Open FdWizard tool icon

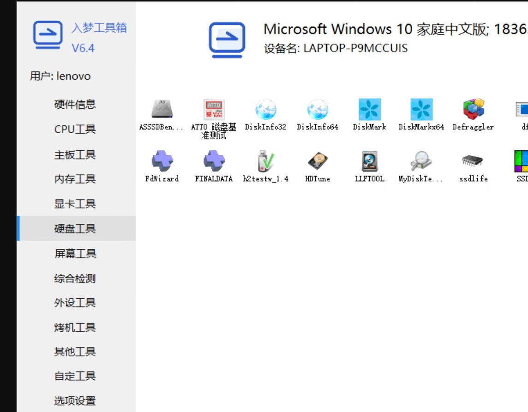point(162,161)
